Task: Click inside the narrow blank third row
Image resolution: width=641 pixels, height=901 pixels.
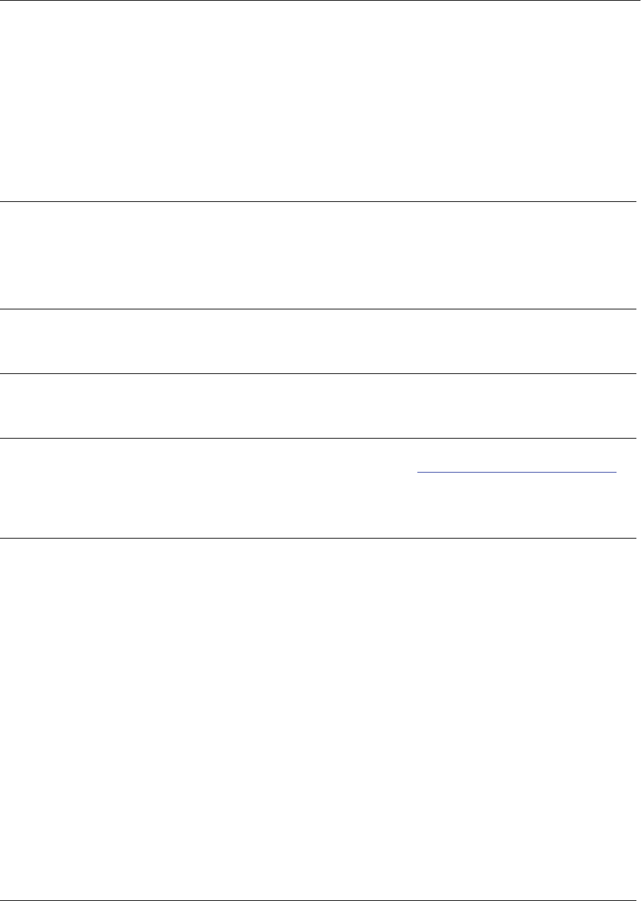Action: [320, 341]
